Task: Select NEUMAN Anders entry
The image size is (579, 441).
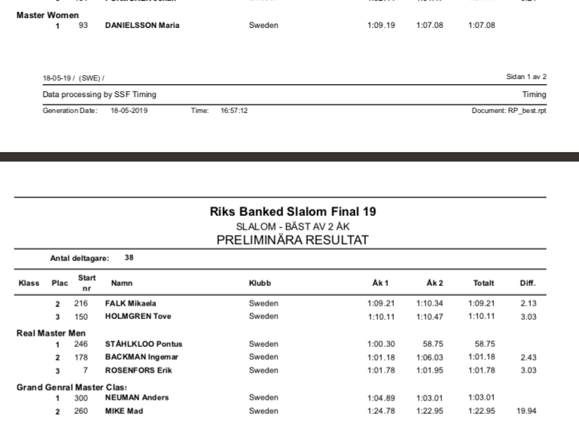Action: [x=137, y=397]
